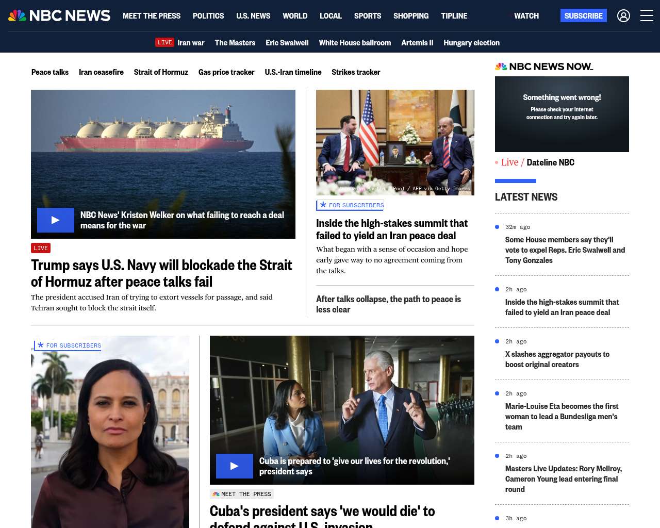Image resolution: width=660 pixels, height=528 pixels.
Task: Click the JD Vance summit photo thumbnail
Action: (x=395, y=142)
